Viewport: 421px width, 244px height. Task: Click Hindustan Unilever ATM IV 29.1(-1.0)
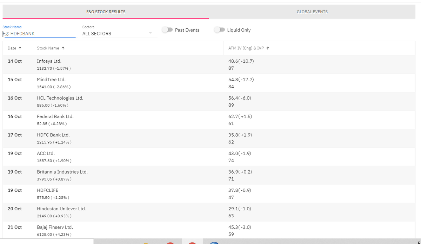coord(240,209)
